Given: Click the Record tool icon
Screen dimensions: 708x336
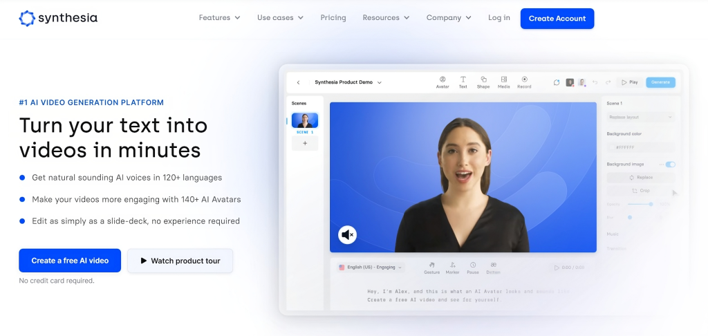Looking at the screenshot, I should (524, 80).
